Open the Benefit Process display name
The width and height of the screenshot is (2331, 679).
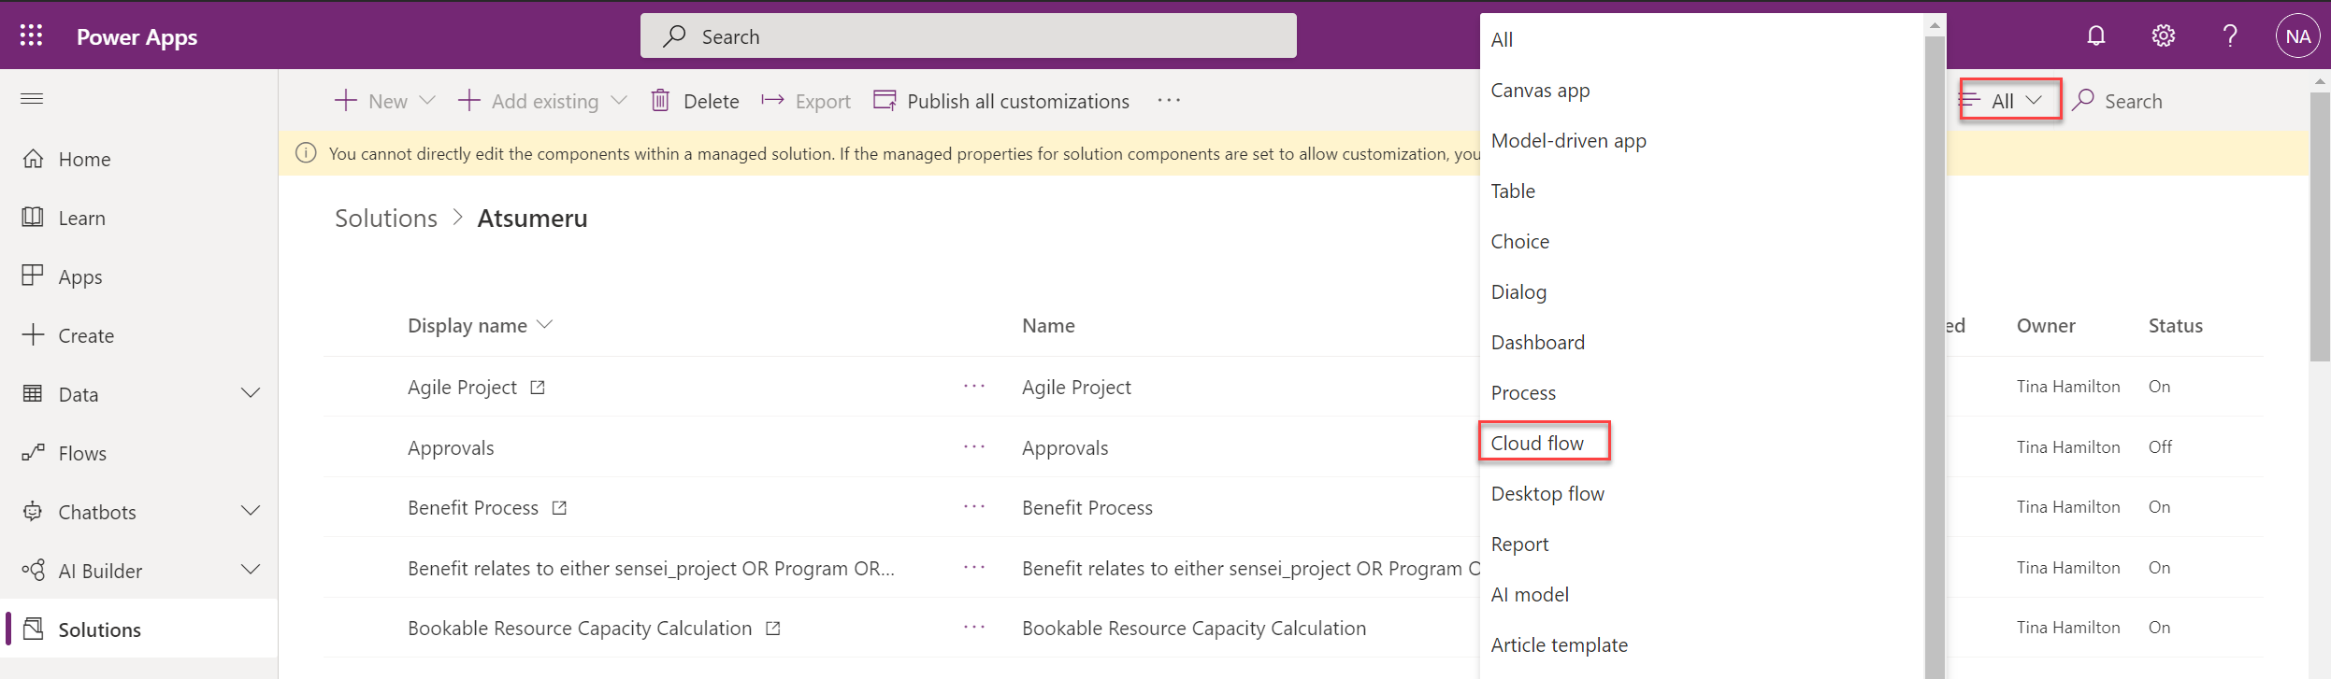(x=473, y=507)
